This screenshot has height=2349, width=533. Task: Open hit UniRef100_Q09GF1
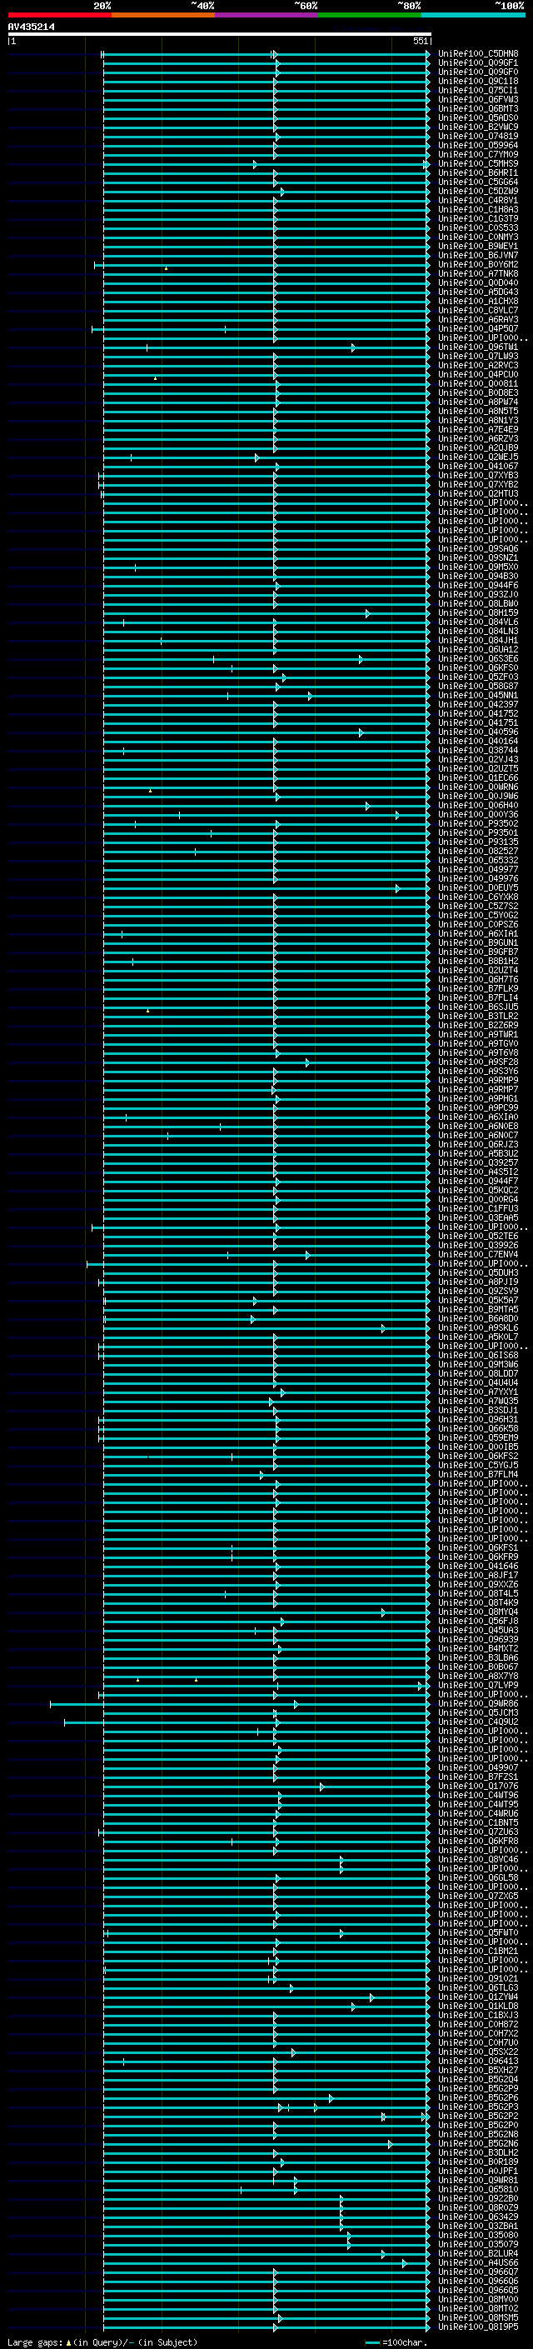(x=477, y=63)
